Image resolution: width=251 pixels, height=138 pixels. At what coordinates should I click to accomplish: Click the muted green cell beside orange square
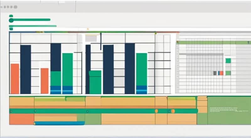228,73
